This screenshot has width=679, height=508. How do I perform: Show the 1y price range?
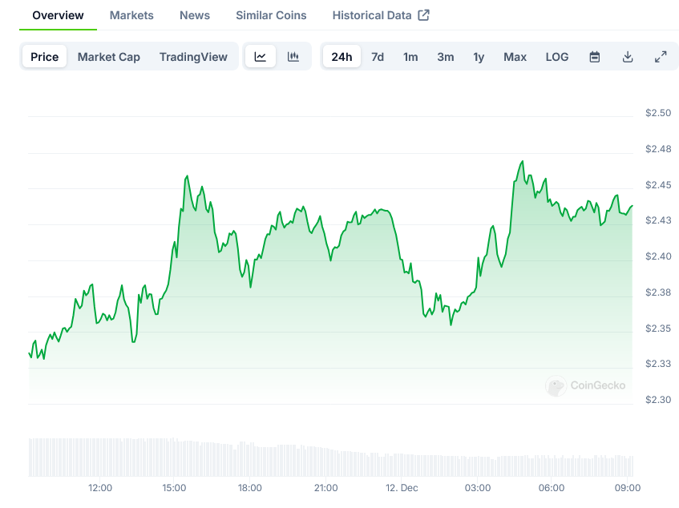[479, 57]
